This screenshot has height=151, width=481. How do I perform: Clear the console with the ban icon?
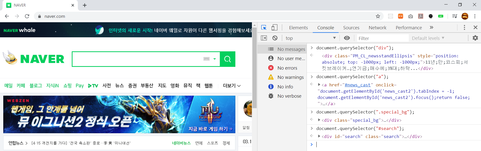tap(275, 38)
